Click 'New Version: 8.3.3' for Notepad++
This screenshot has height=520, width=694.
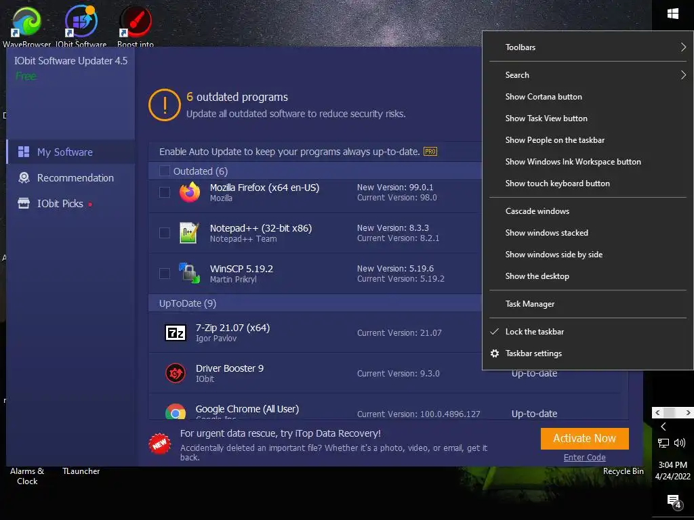point(392,227)
